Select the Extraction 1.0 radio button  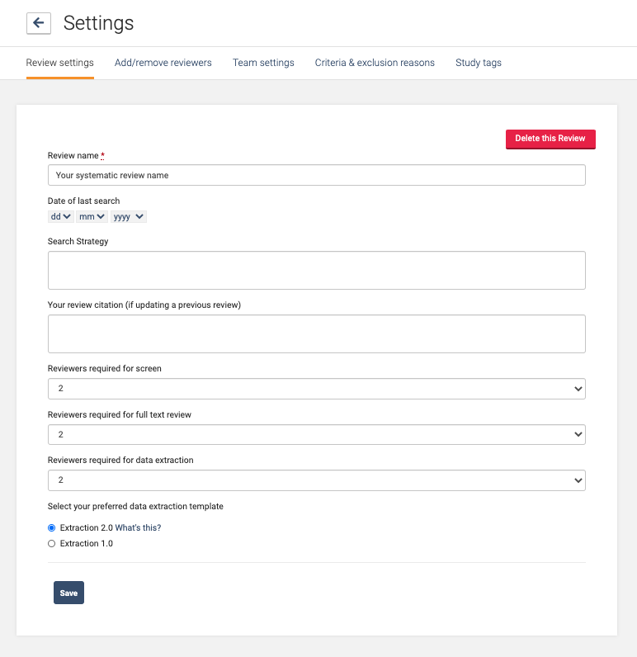pos(52,544)
